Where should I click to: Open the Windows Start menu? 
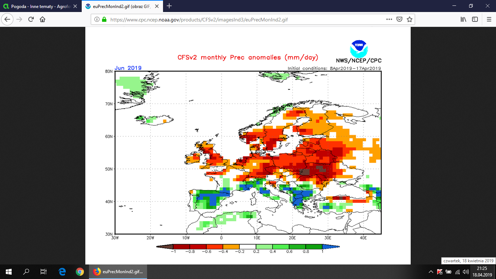coord(9,272)
